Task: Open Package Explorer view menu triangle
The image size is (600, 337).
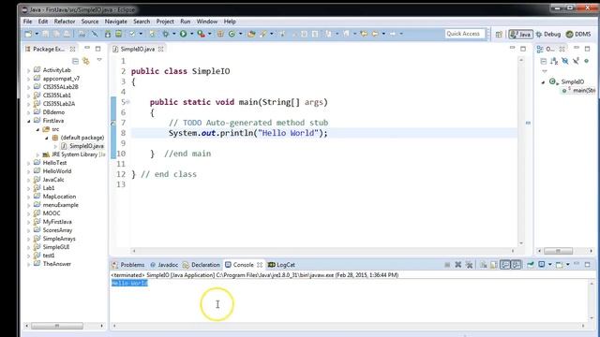Action: click(99, 60)
